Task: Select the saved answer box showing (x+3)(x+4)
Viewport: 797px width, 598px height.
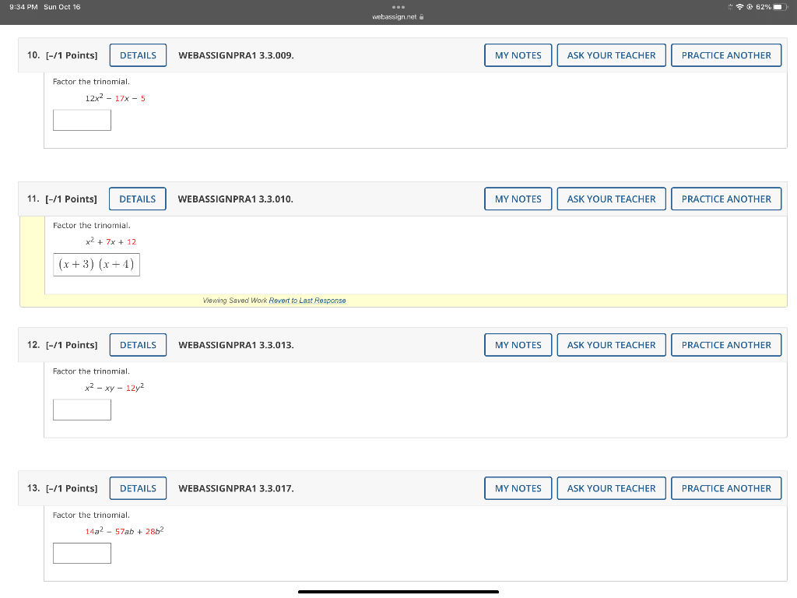Action: pos(96,264)
